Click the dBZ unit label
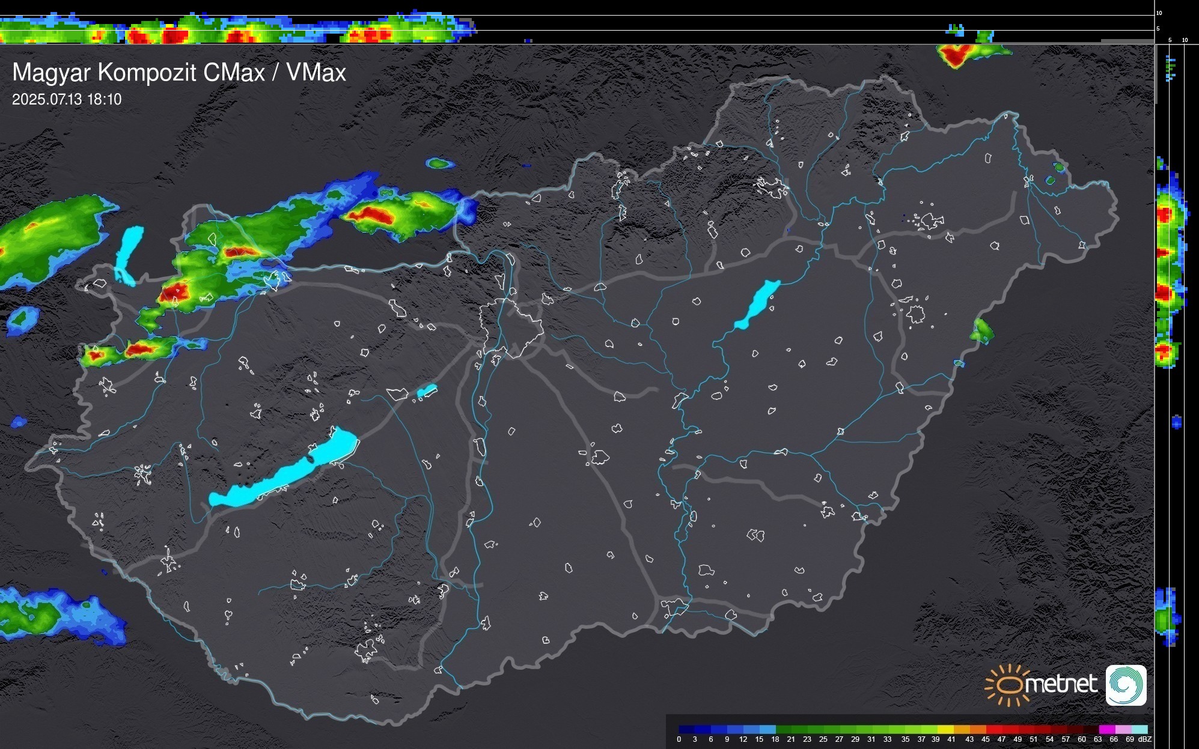 [1144, 739]
